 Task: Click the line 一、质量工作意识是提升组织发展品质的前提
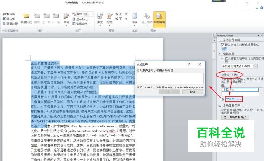[x=64, y=92]
